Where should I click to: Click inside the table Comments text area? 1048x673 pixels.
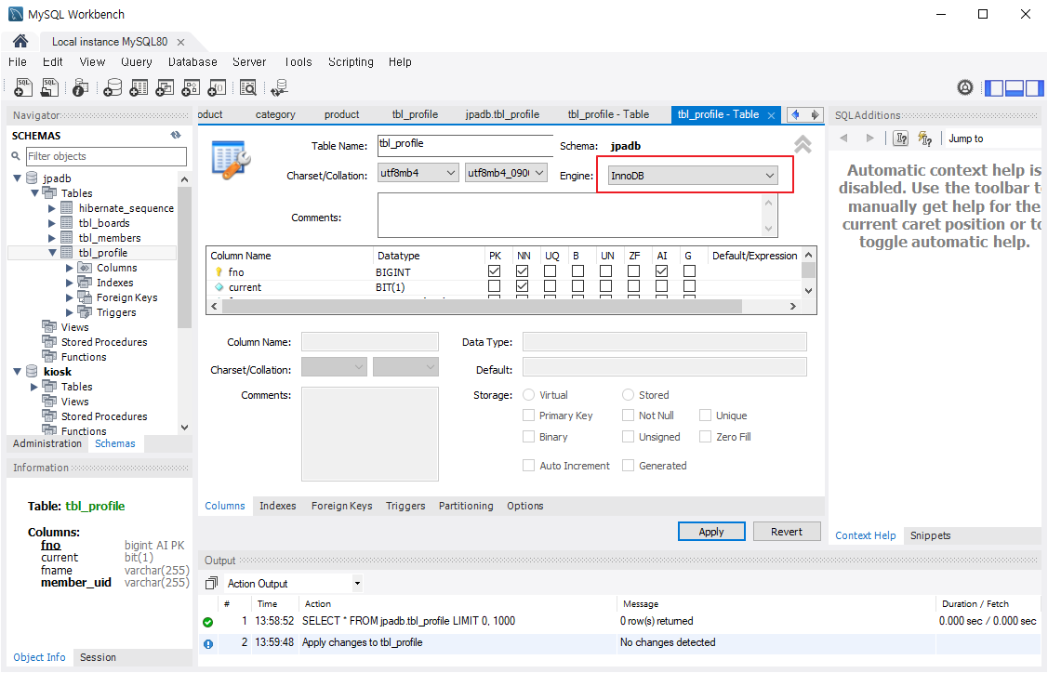point(570,216)
